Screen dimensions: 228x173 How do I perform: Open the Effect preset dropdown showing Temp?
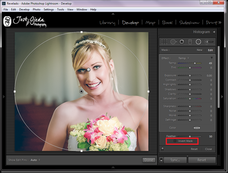point(184,58)
